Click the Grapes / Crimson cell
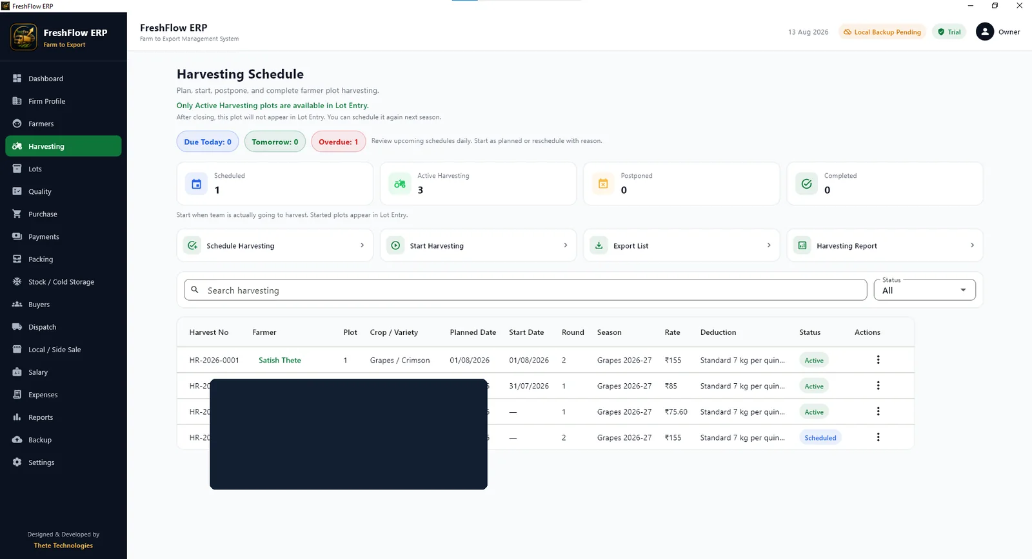This screenshot has width=1032, height=559. (x=400, y=360)
